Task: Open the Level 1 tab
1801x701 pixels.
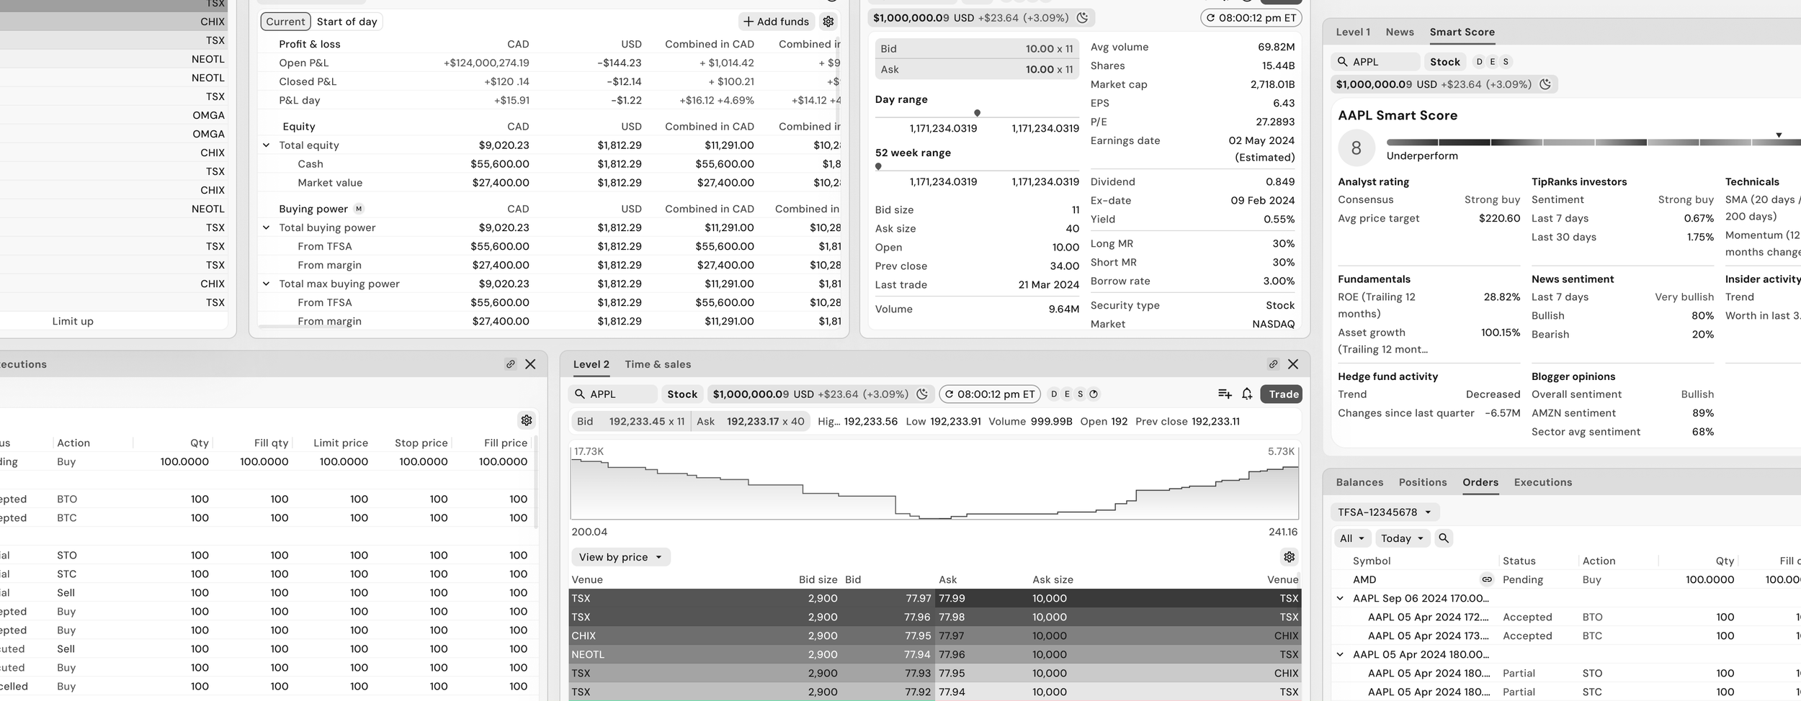Action: click(x=1353, y=32)
